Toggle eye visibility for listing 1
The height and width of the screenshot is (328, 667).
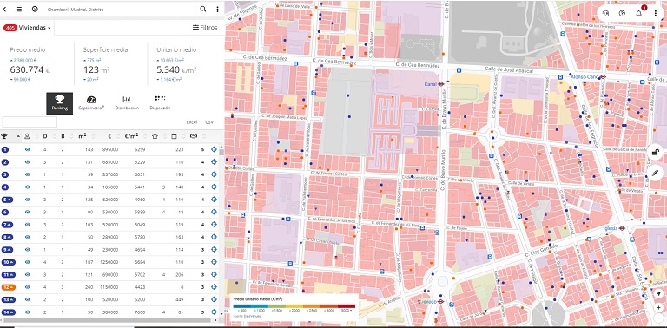(28, 149)
